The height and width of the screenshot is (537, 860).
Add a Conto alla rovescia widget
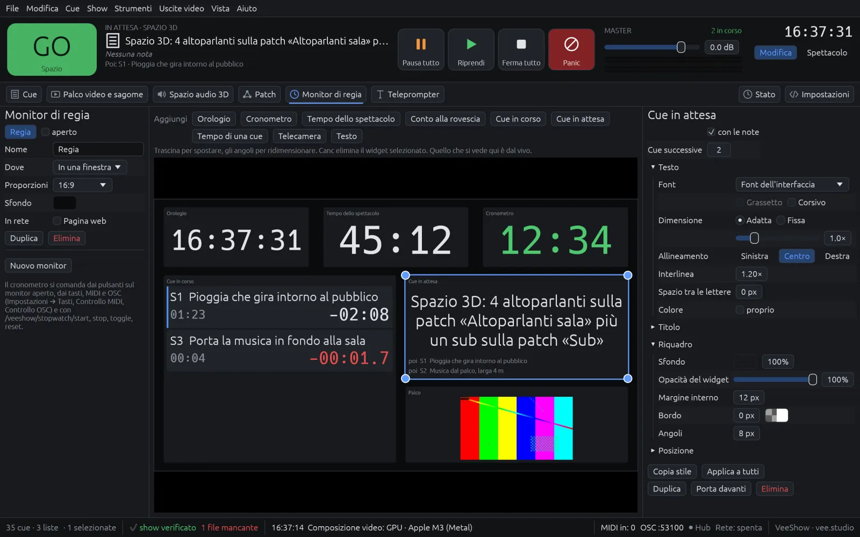(445, 119)
